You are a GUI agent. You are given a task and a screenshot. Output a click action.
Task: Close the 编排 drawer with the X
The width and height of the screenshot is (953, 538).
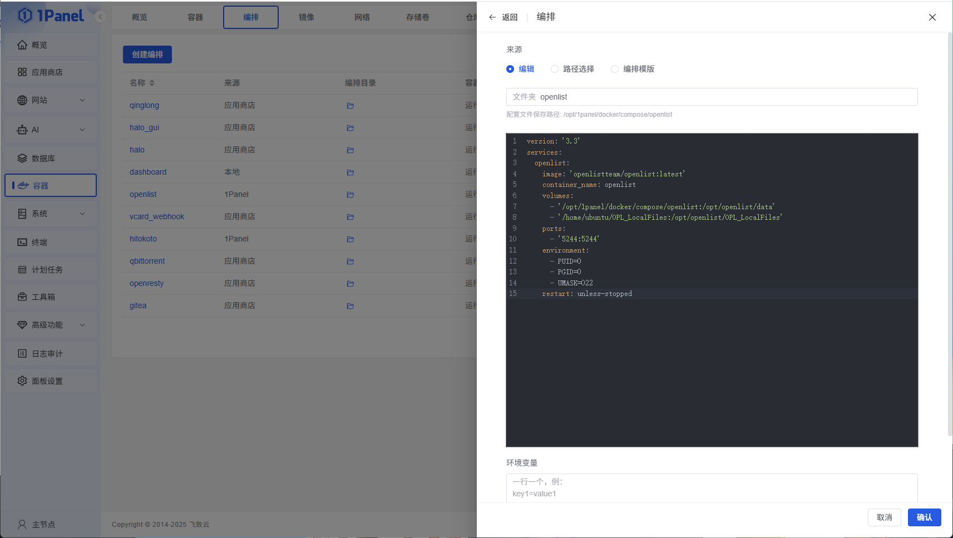click(x=932, y=17)
